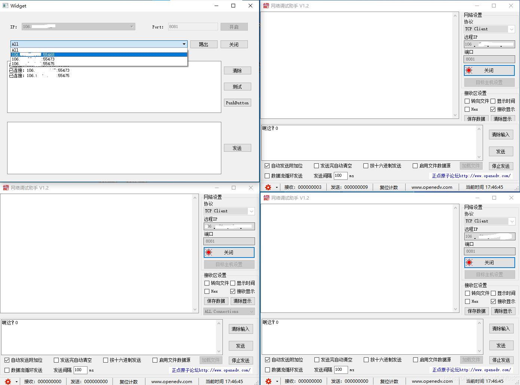520x385 pixels.
Task: Toggle 显示时间 checkbox in lower-right assistant
Action: coord(493,293)
